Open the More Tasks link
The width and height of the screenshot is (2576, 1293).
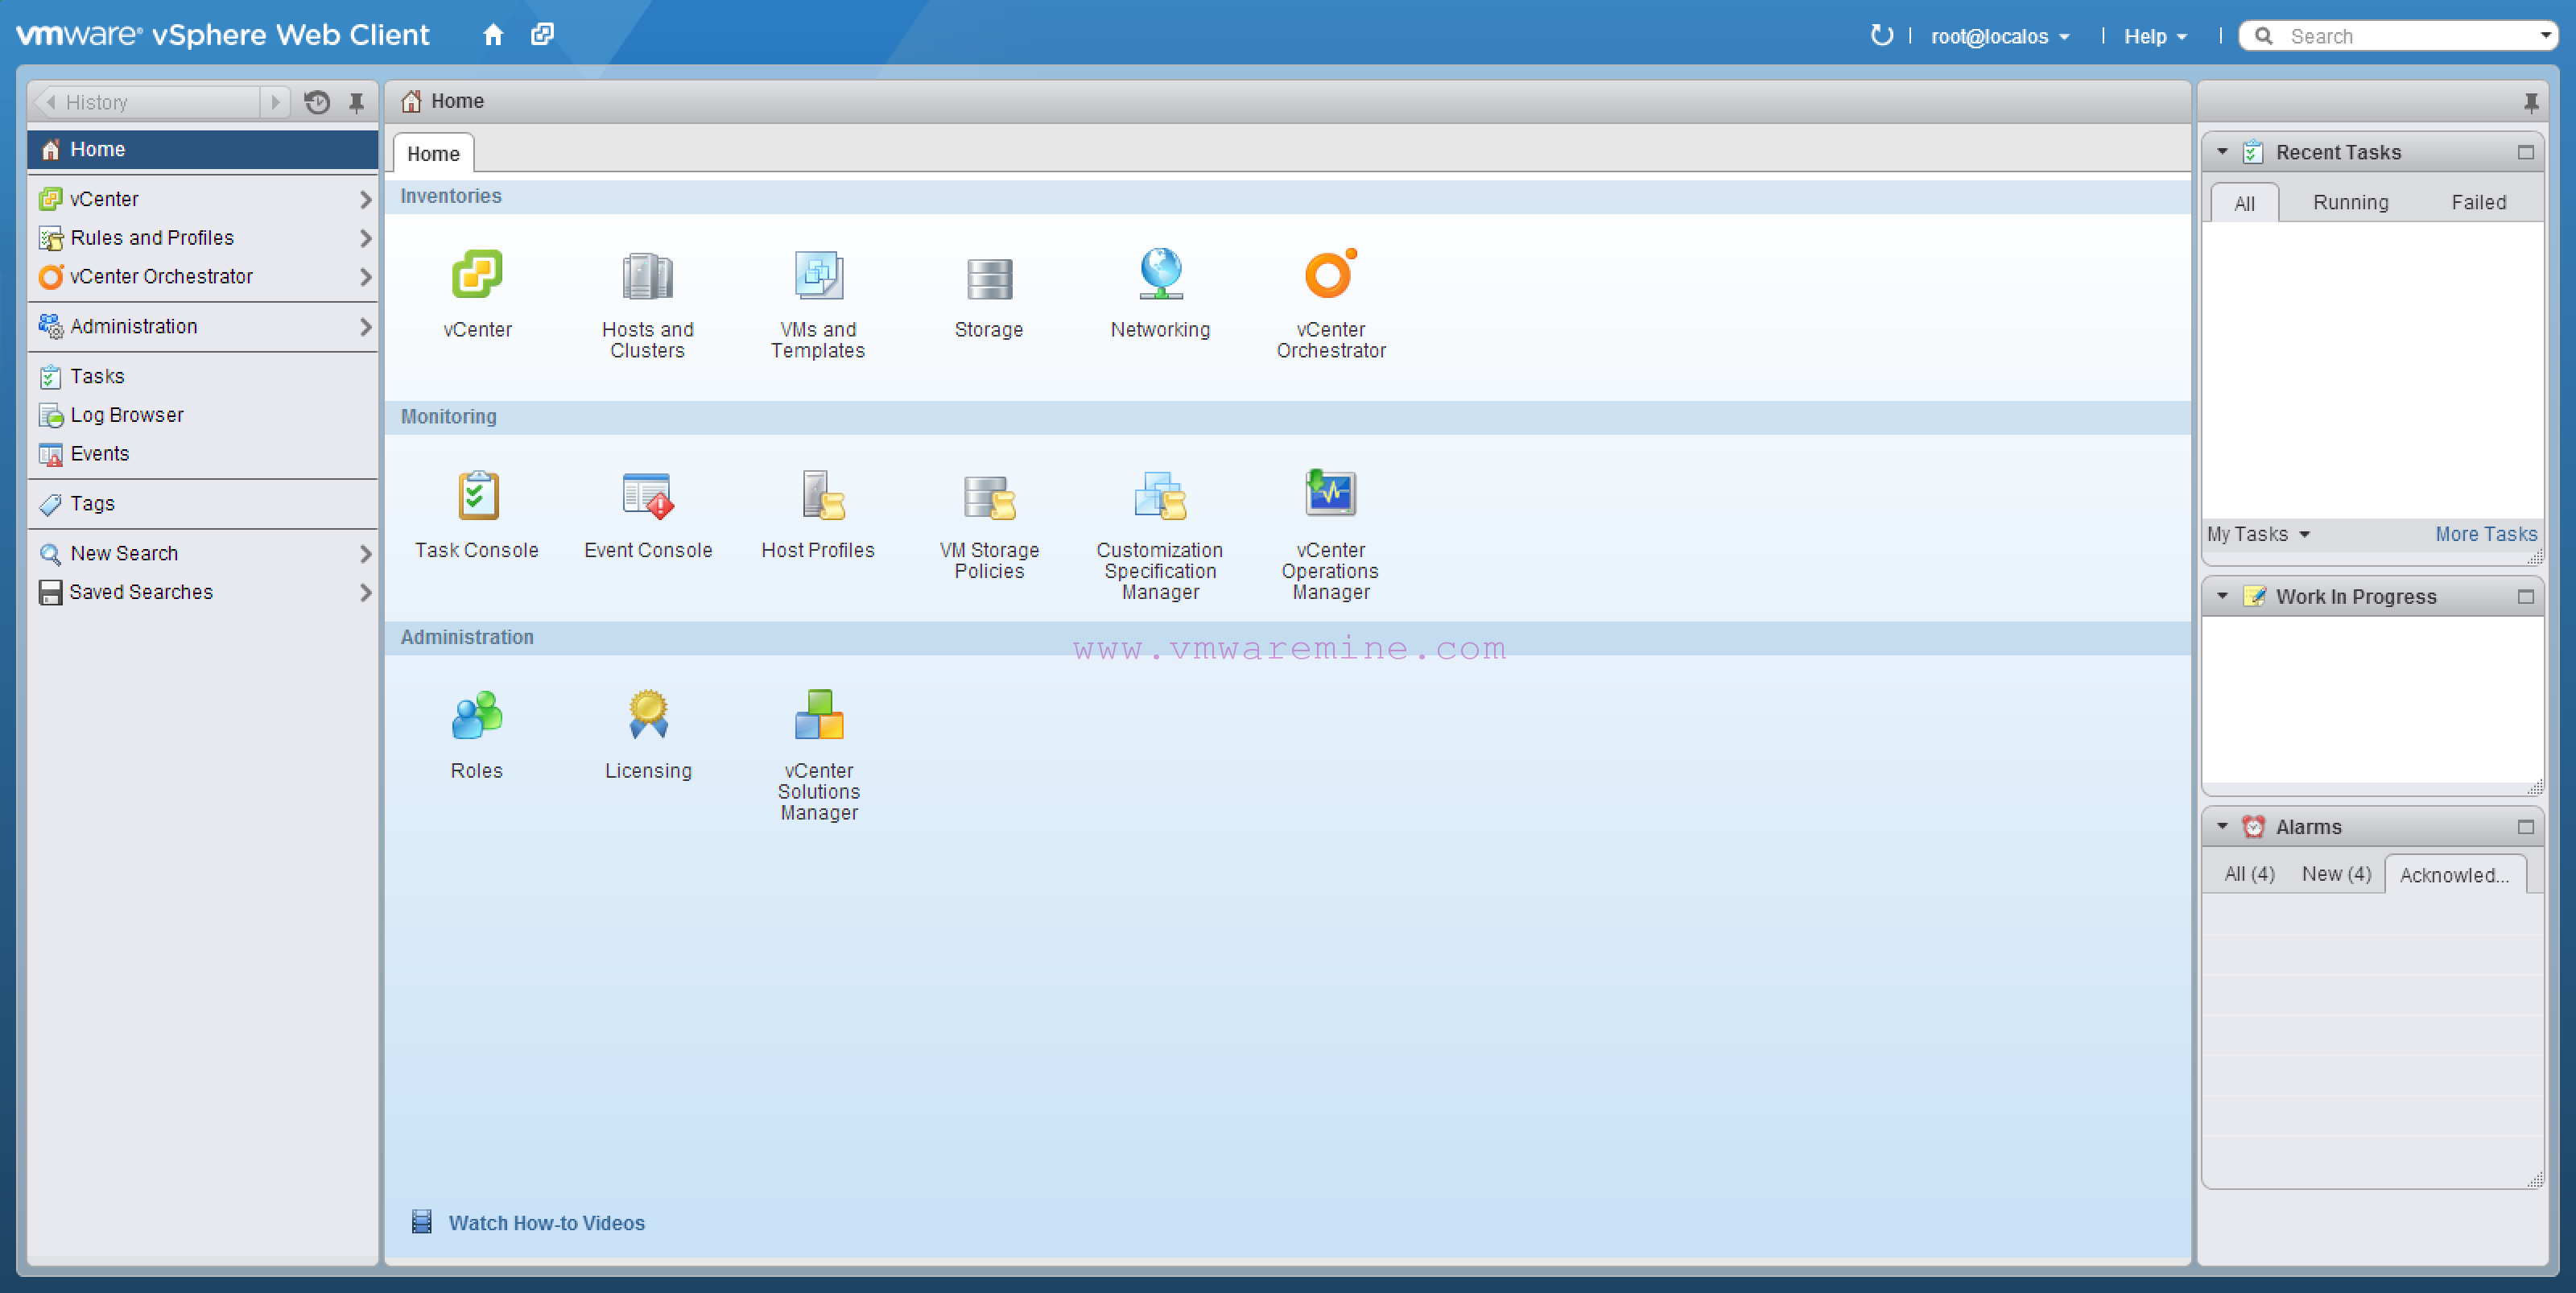coord(2485,534)
